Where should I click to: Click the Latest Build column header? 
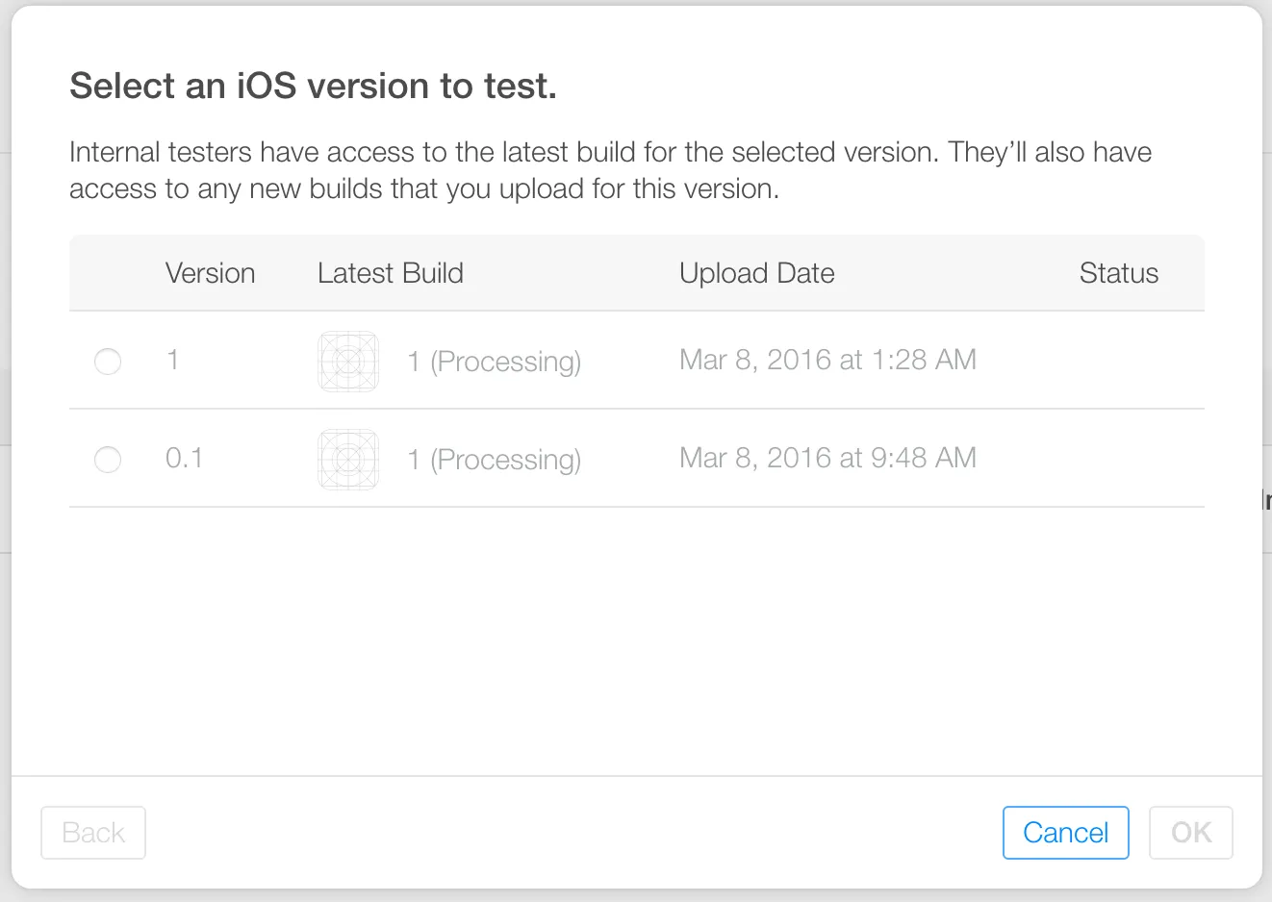[x=391, y=273]
